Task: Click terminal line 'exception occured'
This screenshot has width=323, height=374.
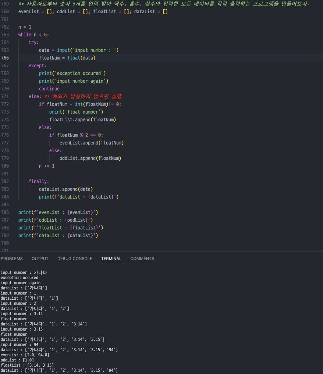Action: (x=19, y=278)
